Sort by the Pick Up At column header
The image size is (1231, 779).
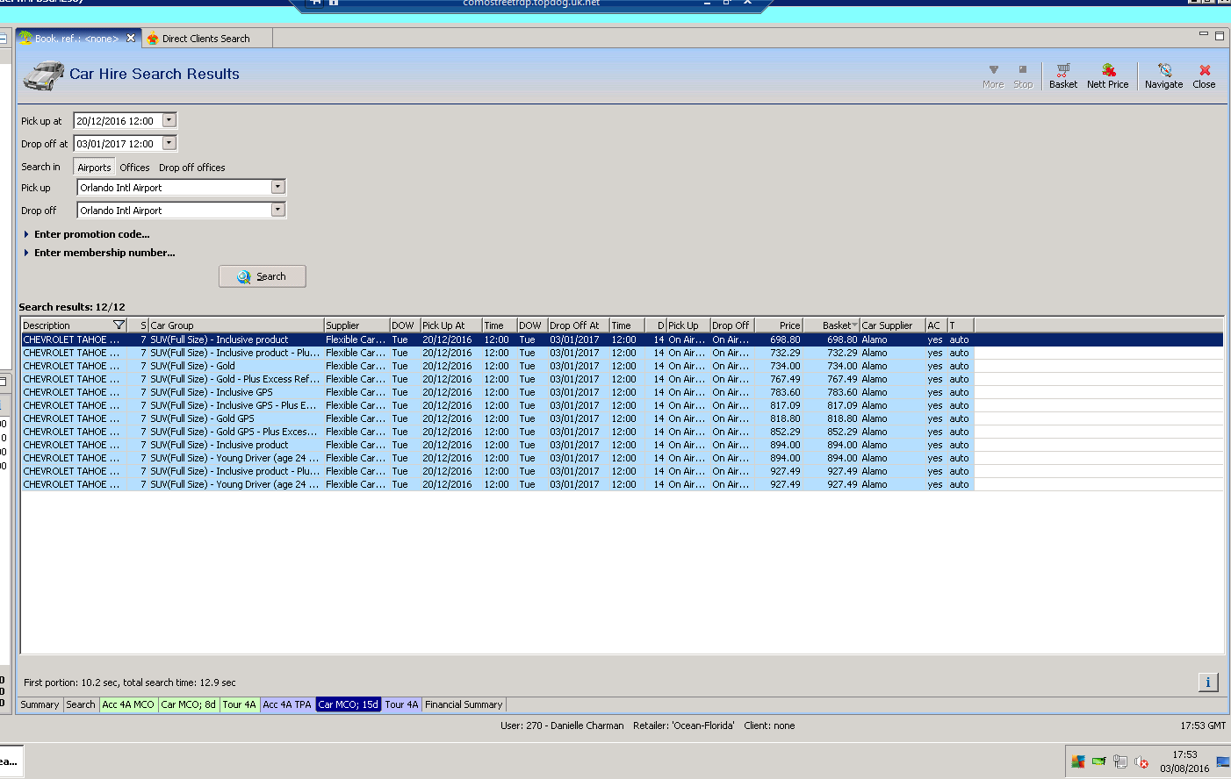tap(451, 325)
